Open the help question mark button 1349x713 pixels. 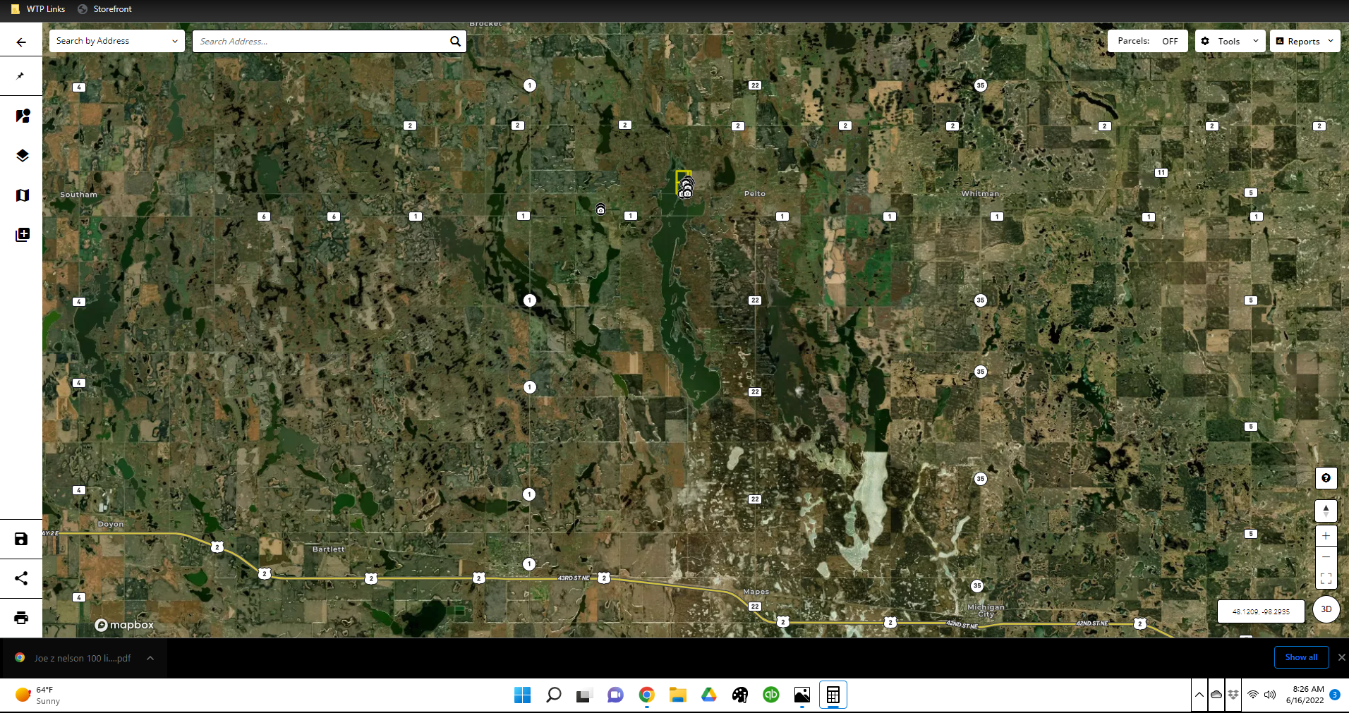click(1326, 478)
